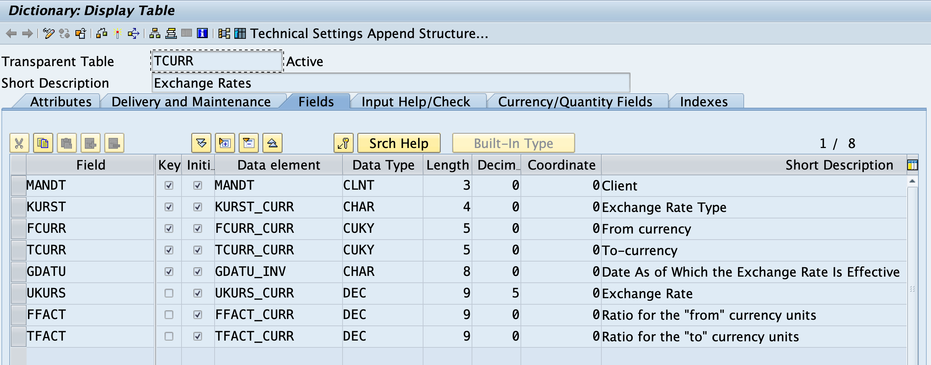The width and height of the screenshot is (931, 365).
Task: Click data element GDATU_INV
Action: pos(251,272)
